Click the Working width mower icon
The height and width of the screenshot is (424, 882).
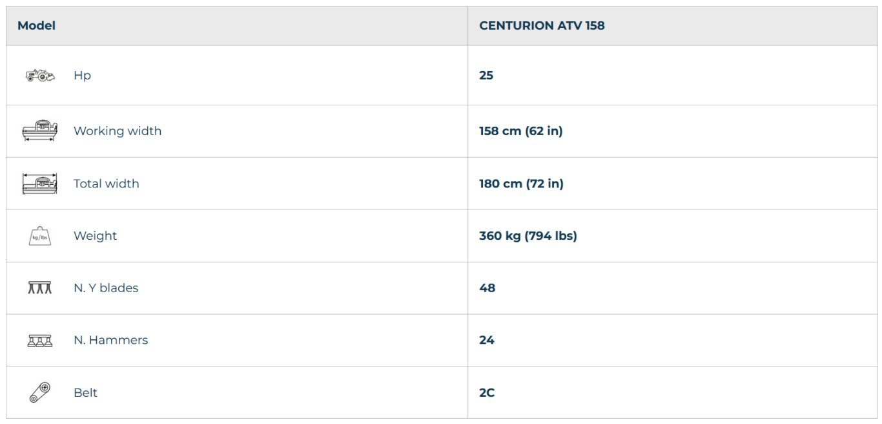pyautogui.click(x=39, y=131)
